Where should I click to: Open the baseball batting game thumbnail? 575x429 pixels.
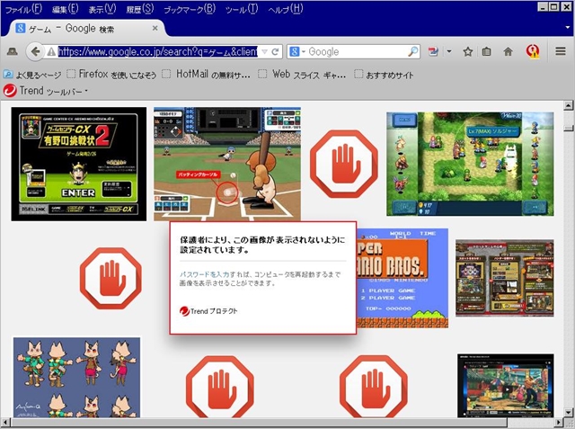pos(227,164)
